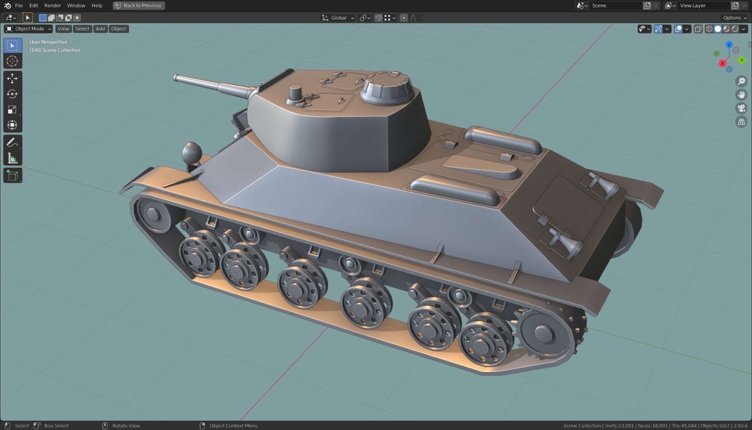Image resolution: width=752 pixels, height=430 pixels.
Task: Open the Blender logo application menu
Action: coord(7,5)
